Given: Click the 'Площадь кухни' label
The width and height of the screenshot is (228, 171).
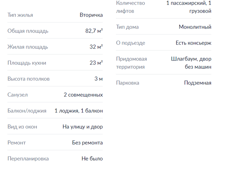Looking at the screenshot, I should 27,63.
